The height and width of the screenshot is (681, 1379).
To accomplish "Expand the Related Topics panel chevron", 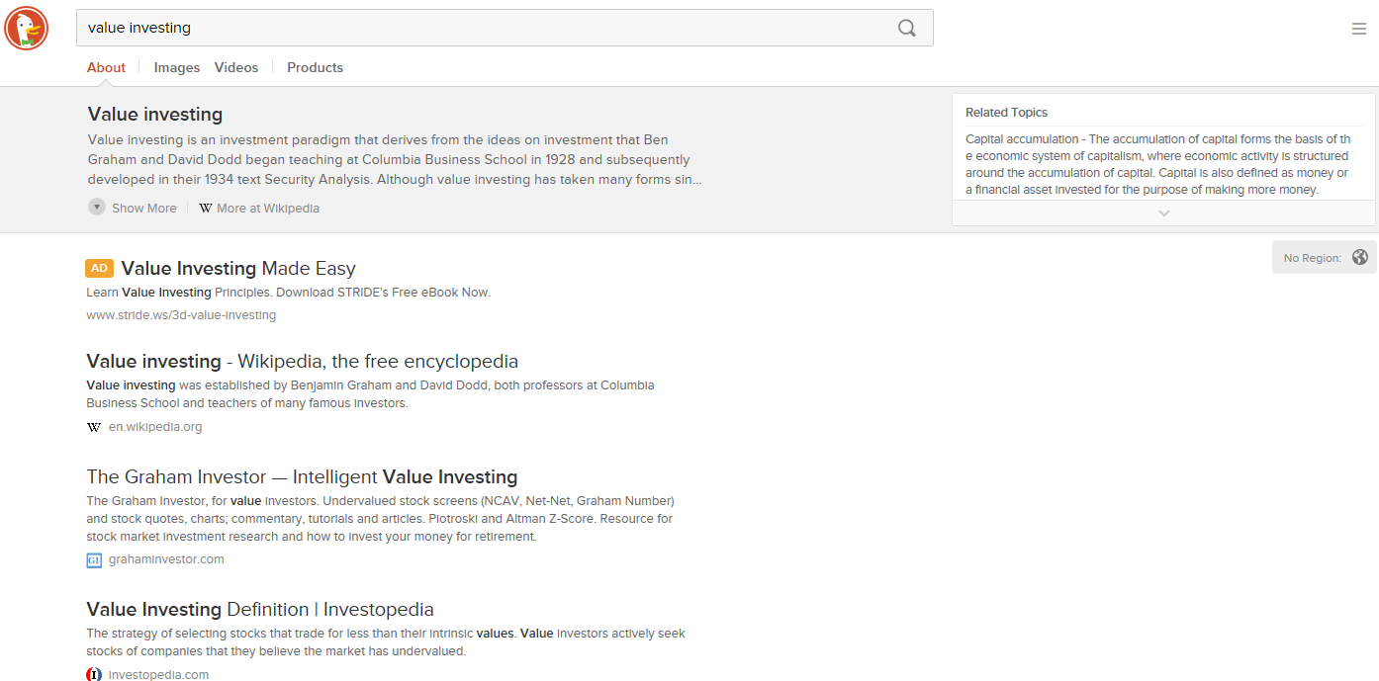I will [1163, 213].
